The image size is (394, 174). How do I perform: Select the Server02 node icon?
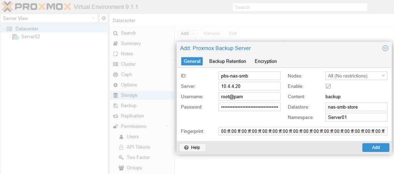point(15,37)
